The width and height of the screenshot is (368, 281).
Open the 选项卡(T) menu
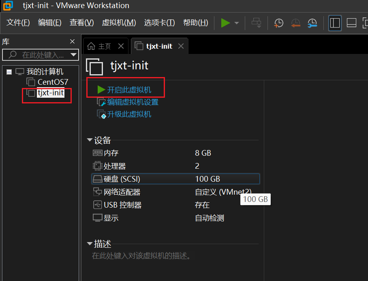159,23
